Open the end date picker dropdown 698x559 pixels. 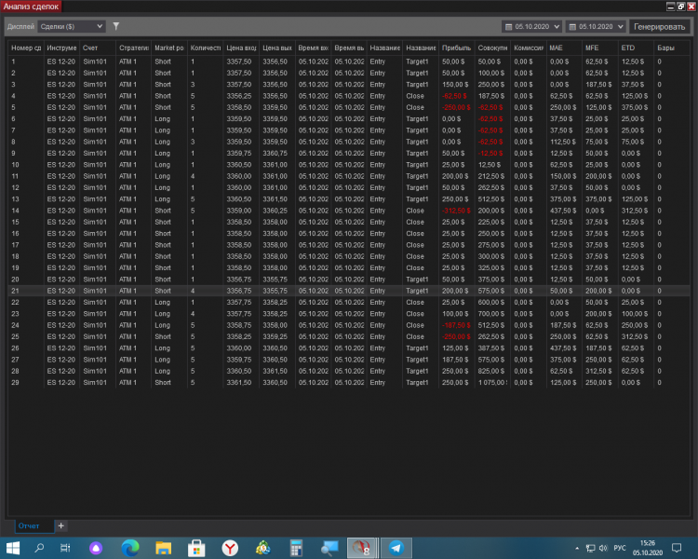tap(621, 27)
